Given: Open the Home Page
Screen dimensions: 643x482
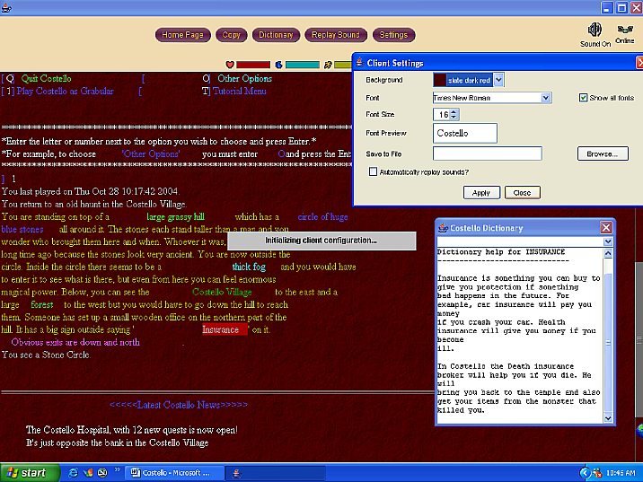Looking at the screenshot, I should tap(183, 35).
